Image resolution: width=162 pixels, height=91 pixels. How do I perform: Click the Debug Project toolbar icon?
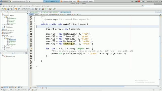pyautogui.click(x=50, y=9)
